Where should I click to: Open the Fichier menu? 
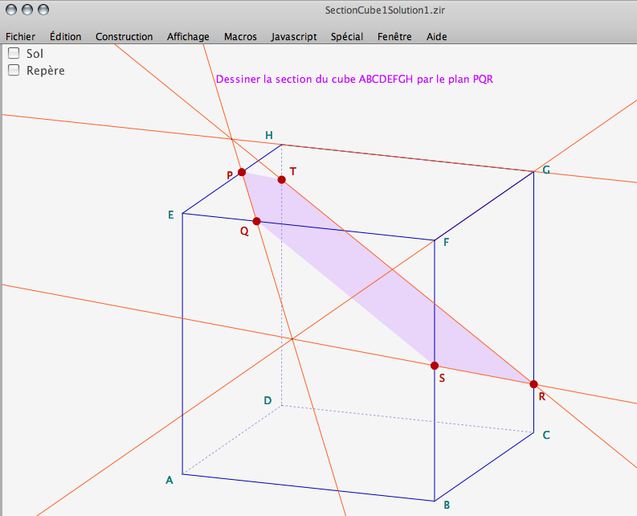click(x=20, y=36)
